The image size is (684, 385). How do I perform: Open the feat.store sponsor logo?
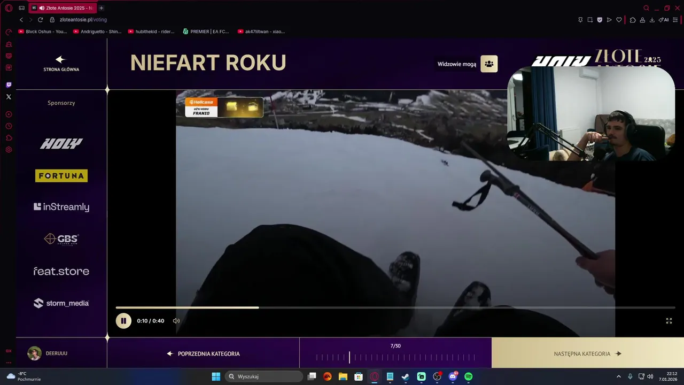61,271
